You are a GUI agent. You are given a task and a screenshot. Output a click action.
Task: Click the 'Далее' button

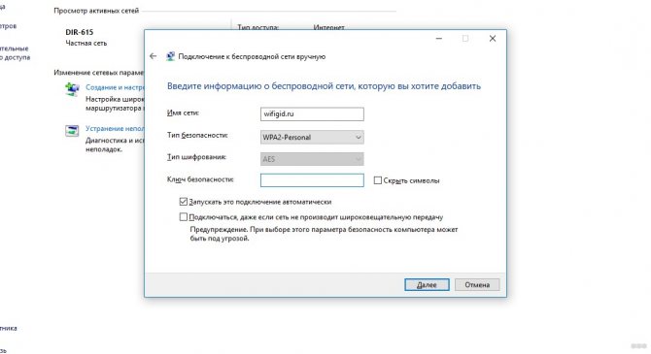click(427, 285)
